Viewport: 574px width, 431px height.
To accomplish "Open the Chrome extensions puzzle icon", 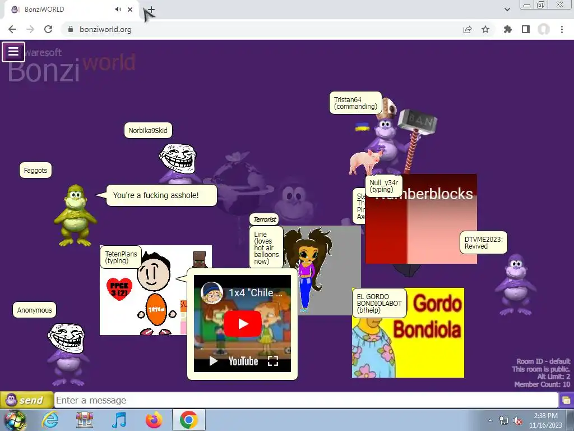I will 508,29.
